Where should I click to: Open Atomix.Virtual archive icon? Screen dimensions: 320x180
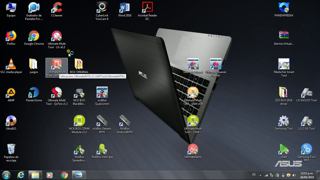tap(284, 38)
